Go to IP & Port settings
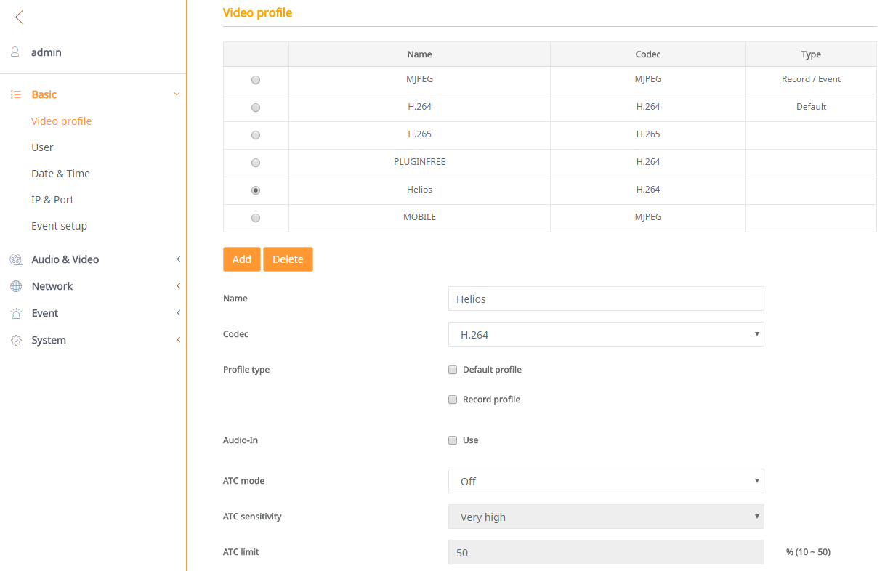This screenshot has width=885, height=571. click(52, 200)
